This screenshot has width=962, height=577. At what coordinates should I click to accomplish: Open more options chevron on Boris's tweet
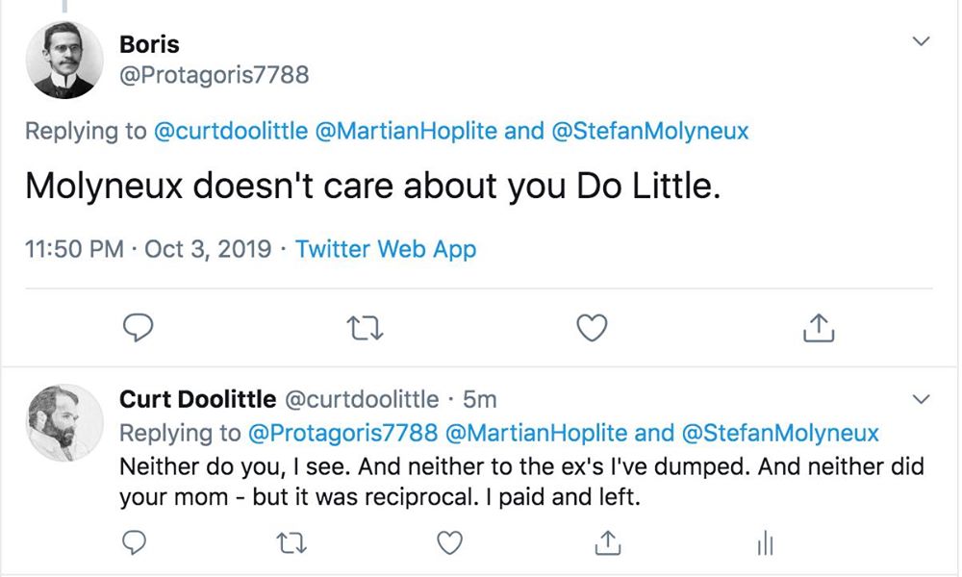click(921, 41)
